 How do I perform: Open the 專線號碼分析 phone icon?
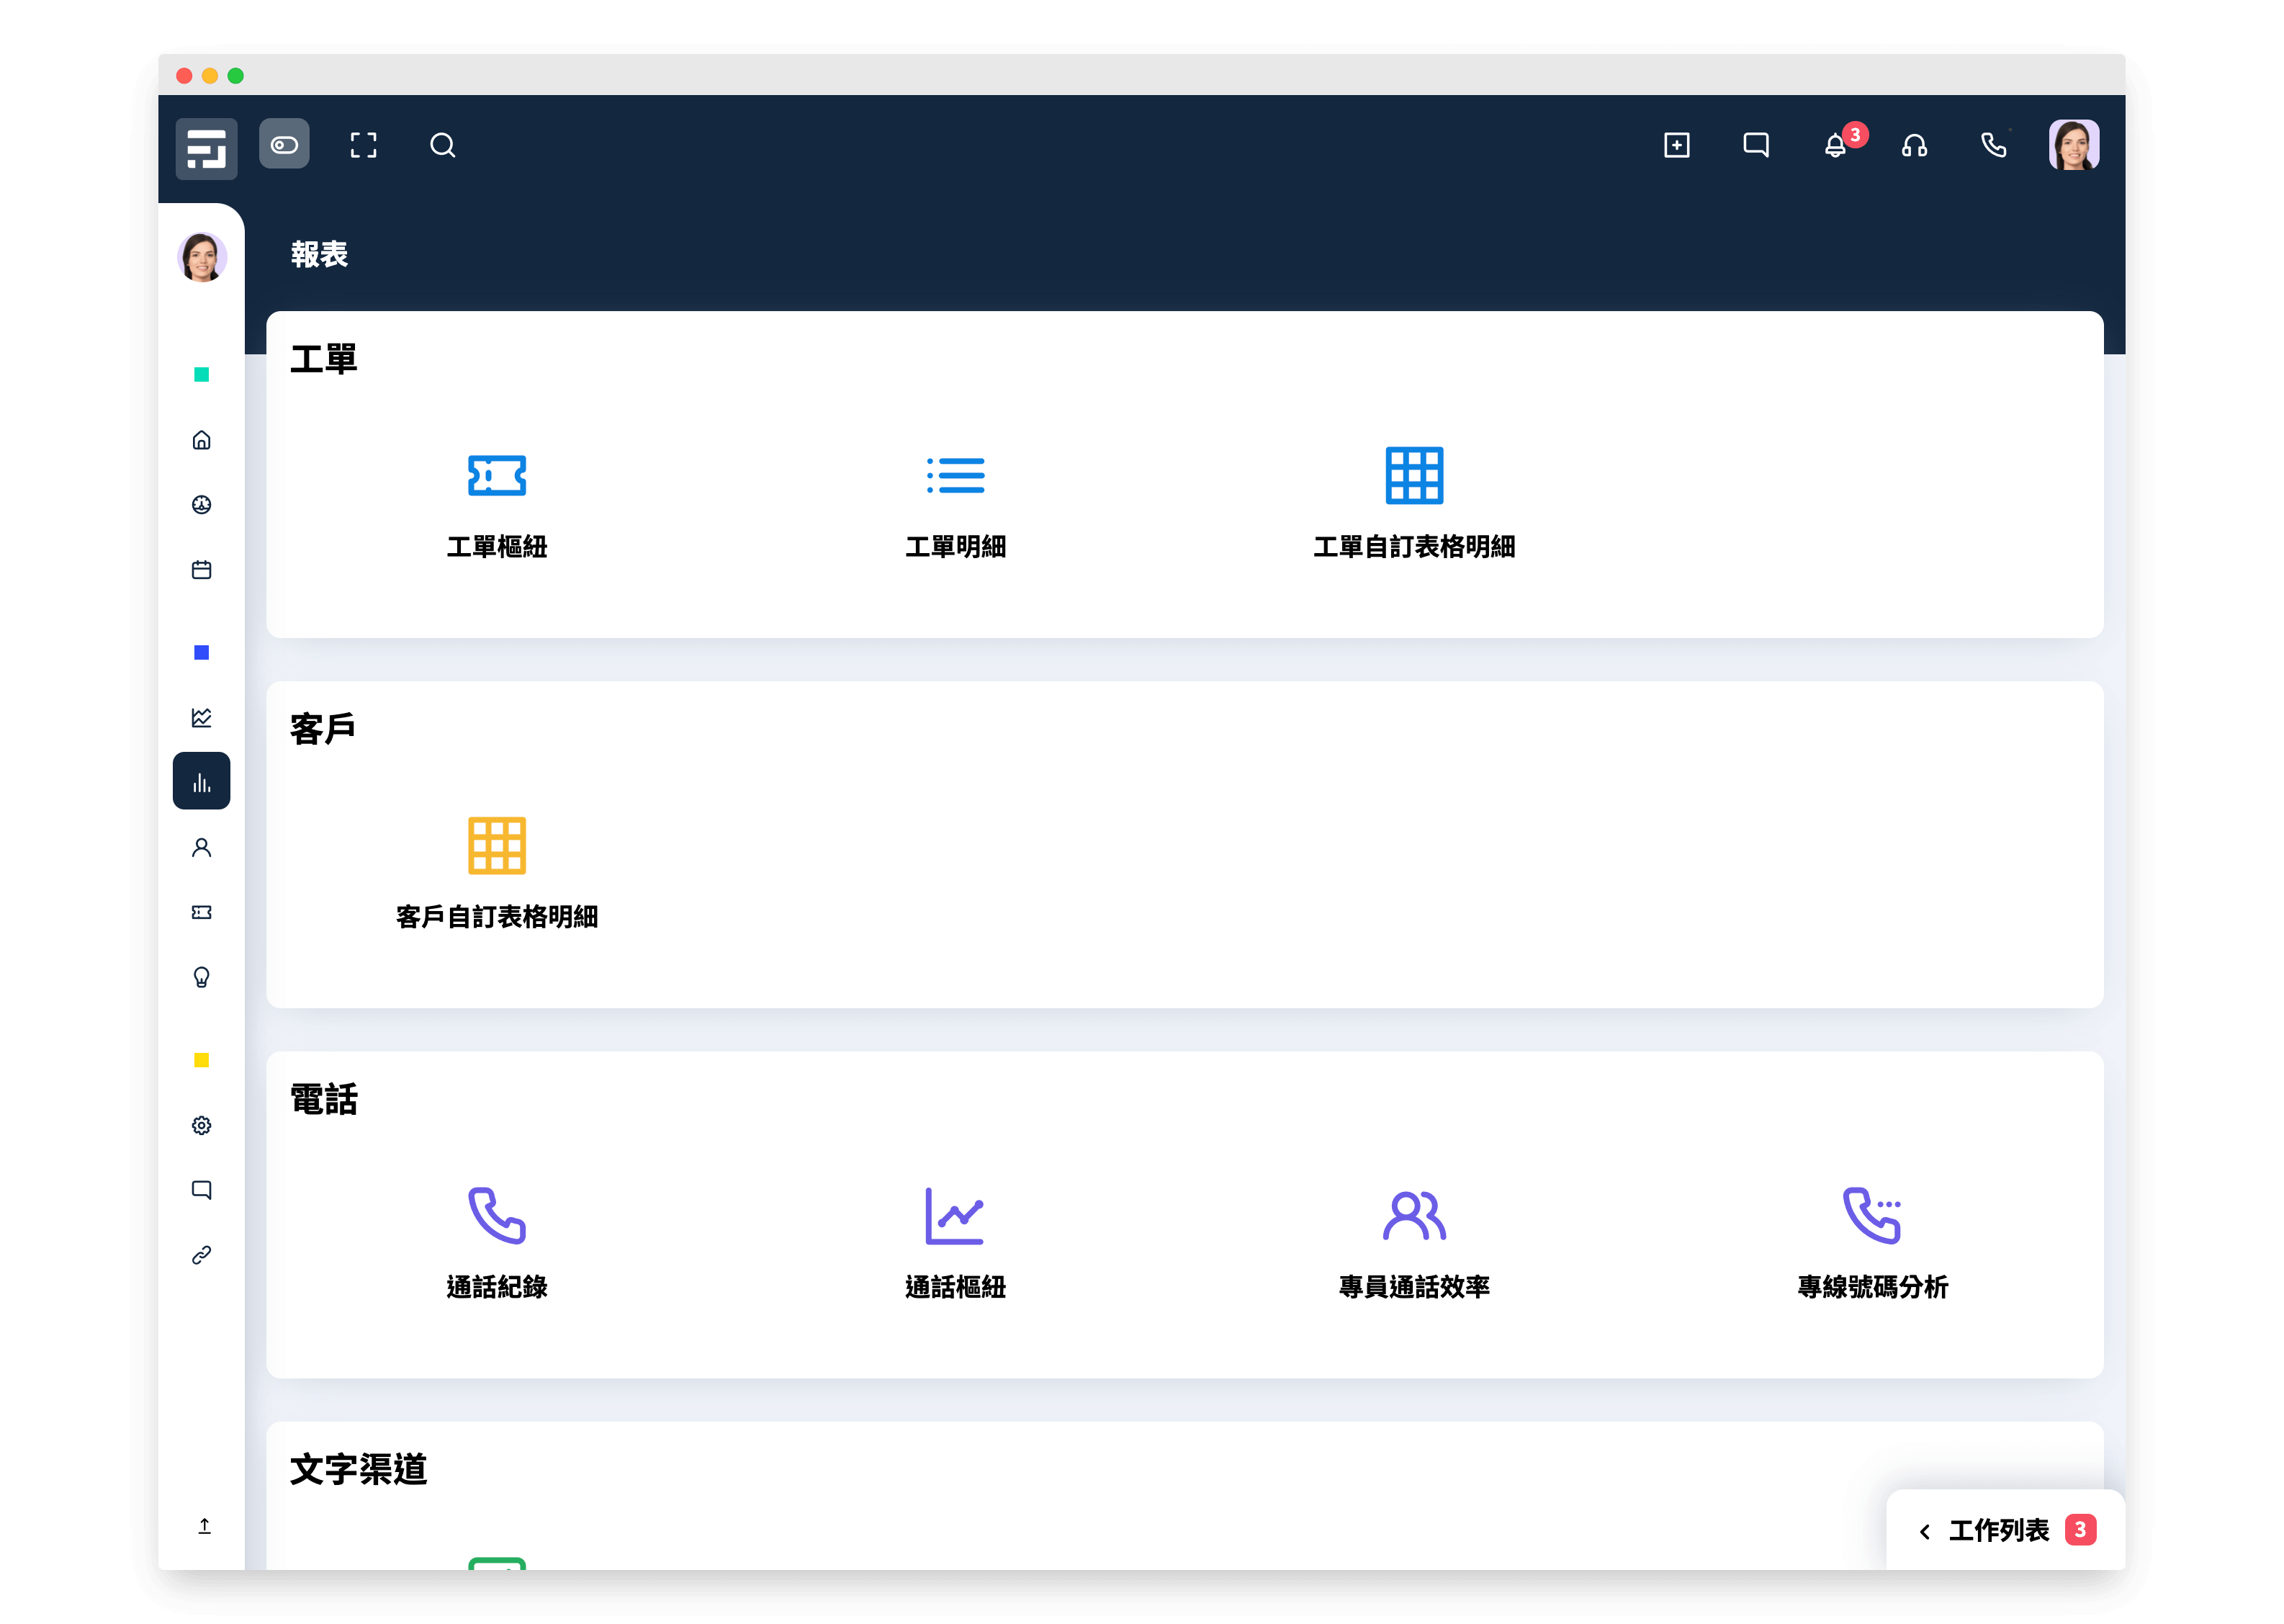[1872, 1216]
